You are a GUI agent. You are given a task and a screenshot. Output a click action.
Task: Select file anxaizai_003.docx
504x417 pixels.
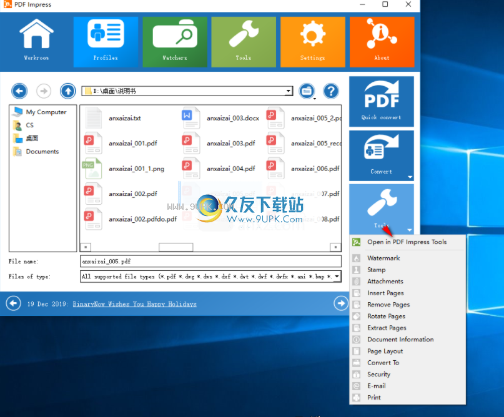(x=233, y=118)
